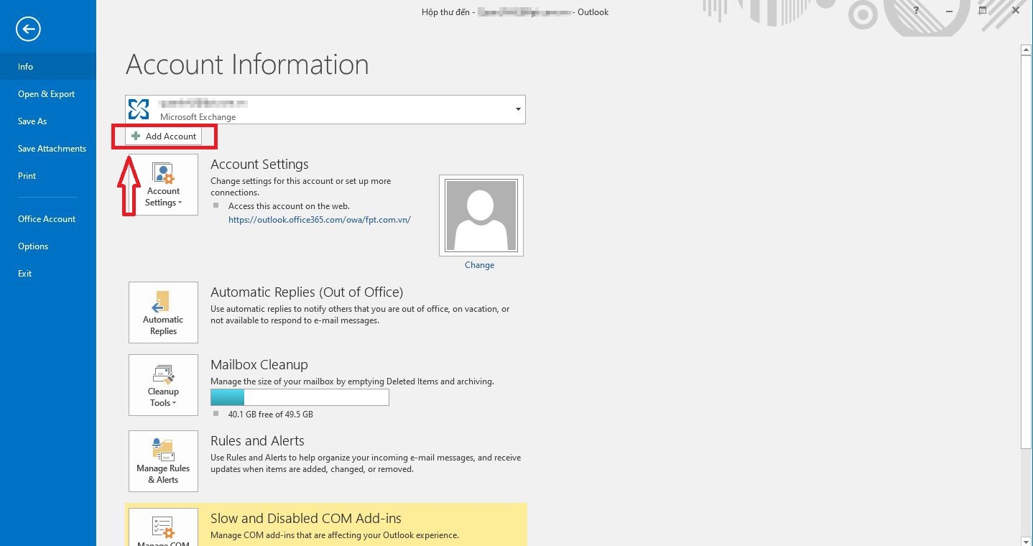1033x546 pixels.
Task: Click Change under the profile picture
Action: 479,264
